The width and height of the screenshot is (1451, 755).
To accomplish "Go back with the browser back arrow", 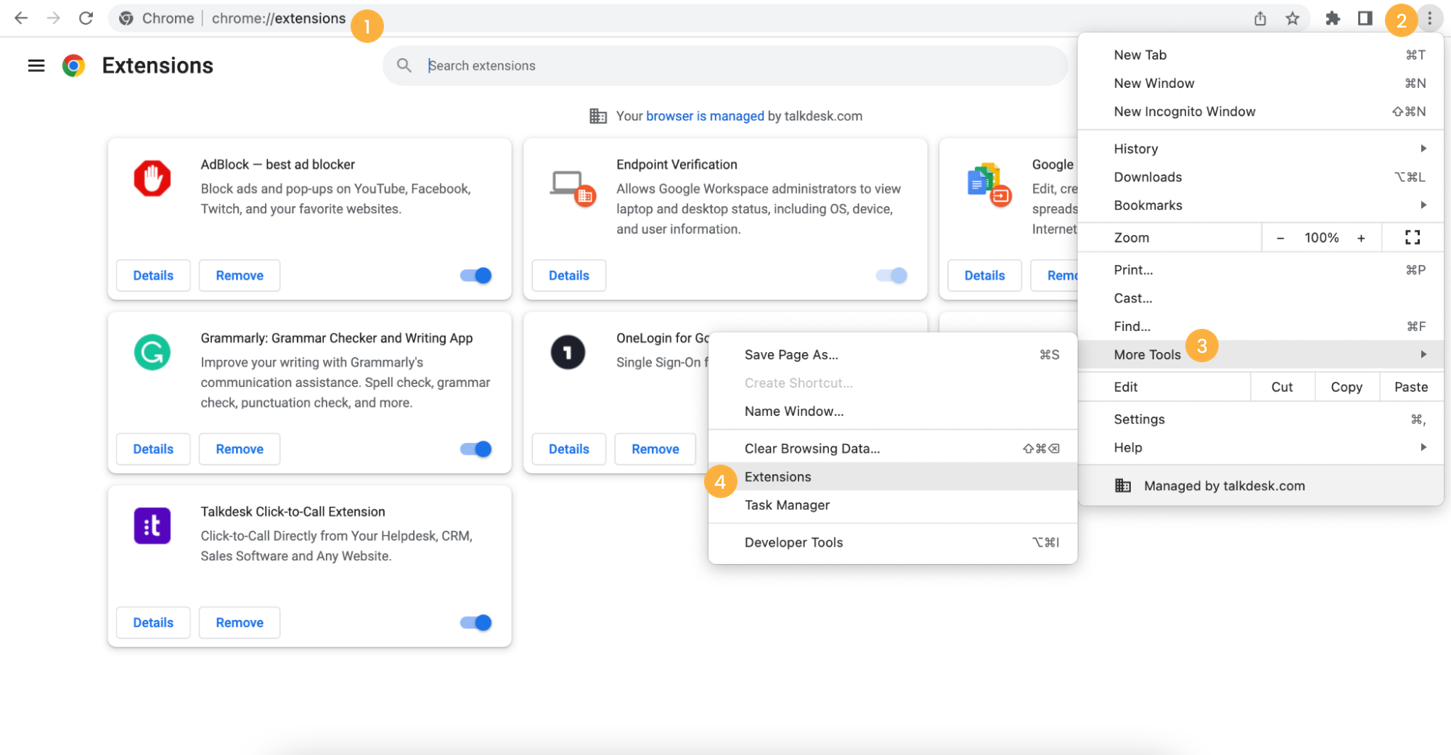I will [x=21, y=18].
